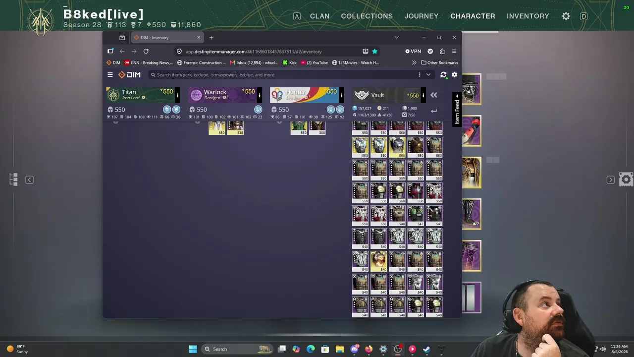Open the COLLECTIONS tab in the Destiny menu

tap(367, 16)
